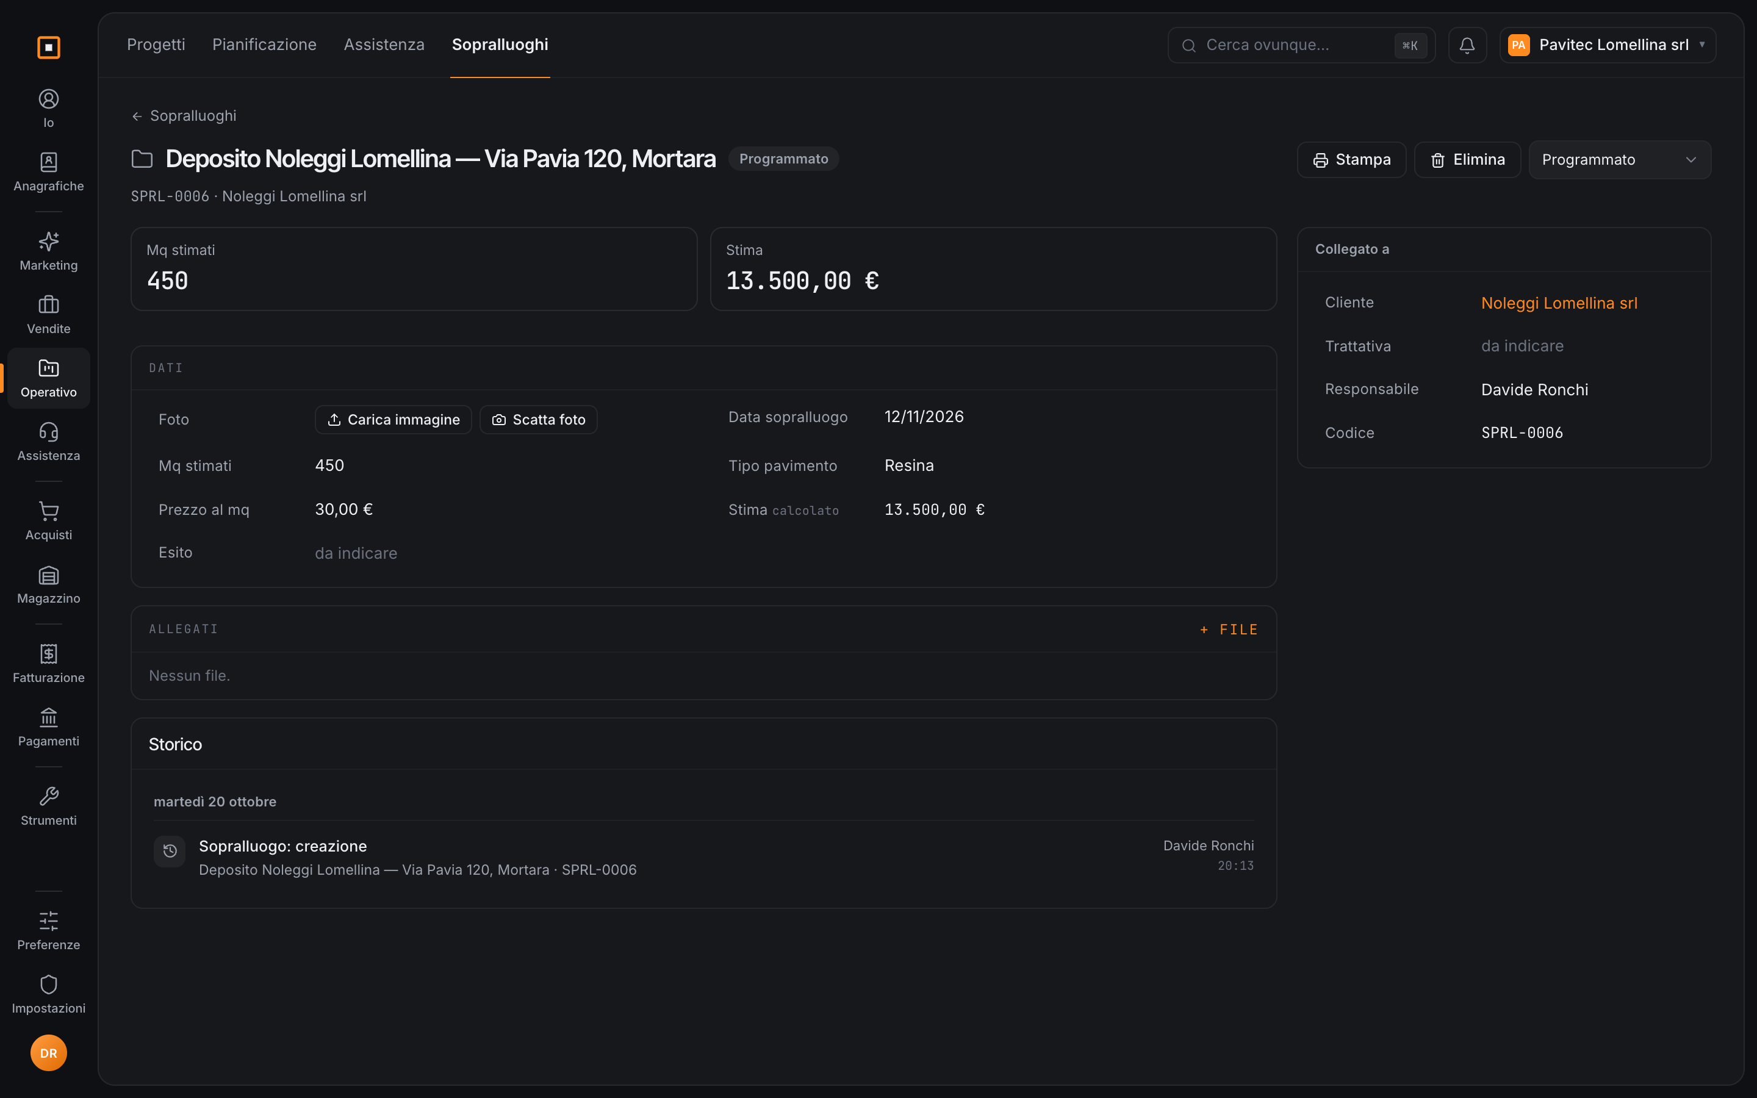Open the Magazzino module
The image size is (1757, 1098).
[49, 584]
